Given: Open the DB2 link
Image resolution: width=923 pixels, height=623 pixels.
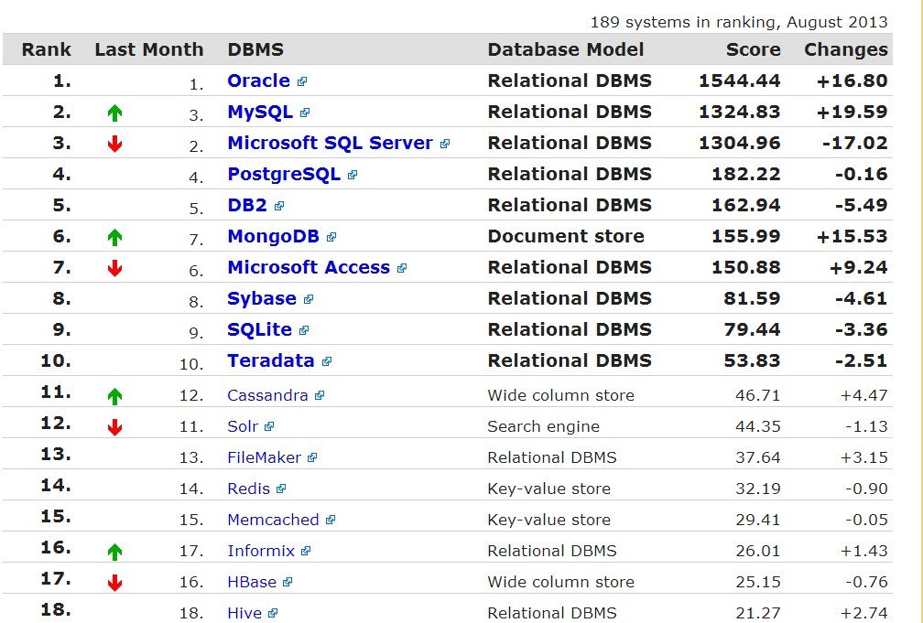Looking at the screenshot, I should (x=247, y=205).
